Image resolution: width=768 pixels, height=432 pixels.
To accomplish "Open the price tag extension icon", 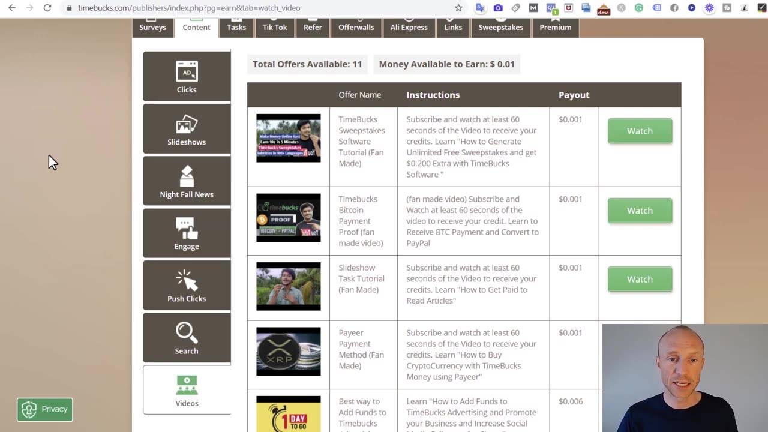I will pos(515,8).
